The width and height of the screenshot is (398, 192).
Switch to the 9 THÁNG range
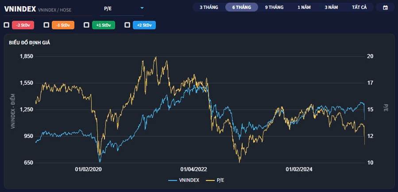pos(274,8)
